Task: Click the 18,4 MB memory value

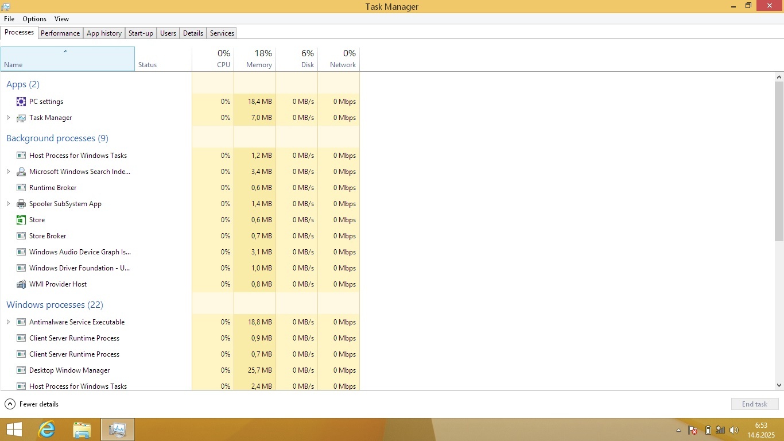Action: (260, 102)
